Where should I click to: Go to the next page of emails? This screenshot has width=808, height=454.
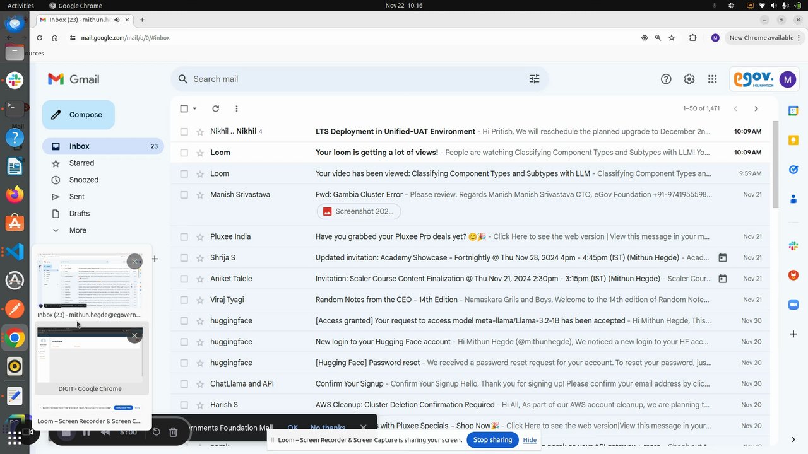[x=756, y=108]
